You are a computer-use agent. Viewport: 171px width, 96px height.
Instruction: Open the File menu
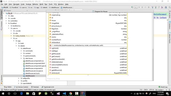click(2, 4)
